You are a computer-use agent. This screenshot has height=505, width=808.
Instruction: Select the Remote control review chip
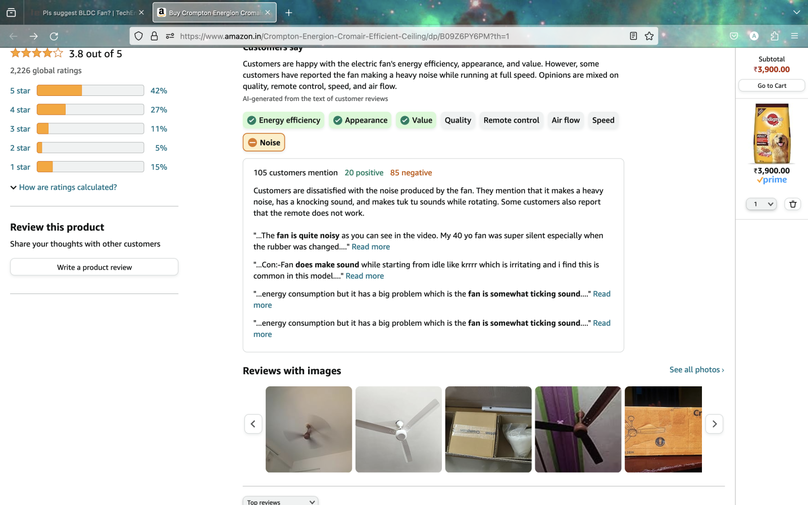coord(511,120)
